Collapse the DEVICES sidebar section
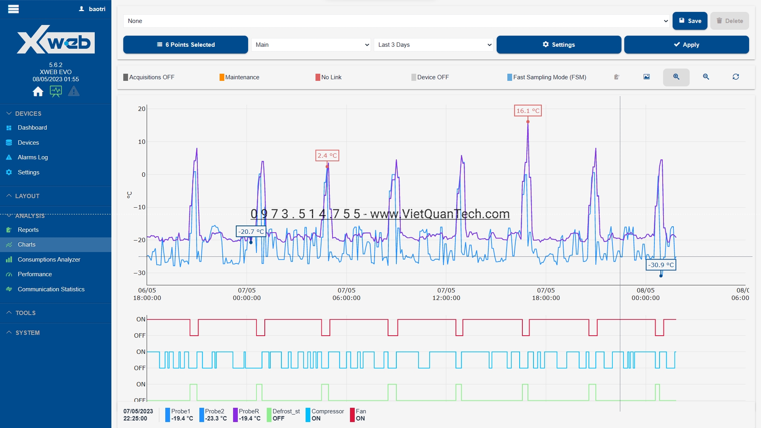 tap(28, 113)
